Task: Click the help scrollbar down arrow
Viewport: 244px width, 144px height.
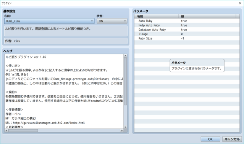Action: pos(125,127)
